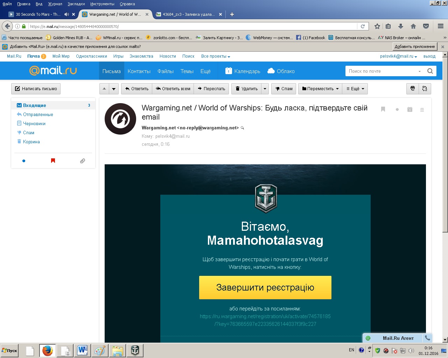Mark message as Спам
This screenshot has width=448, height=358.
(284, 88)
